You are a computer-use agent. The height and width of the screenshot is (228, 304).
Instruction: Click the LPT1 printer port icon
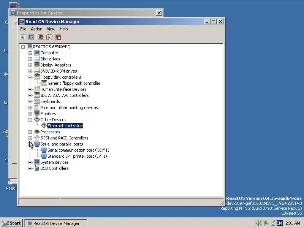[44, 156]
